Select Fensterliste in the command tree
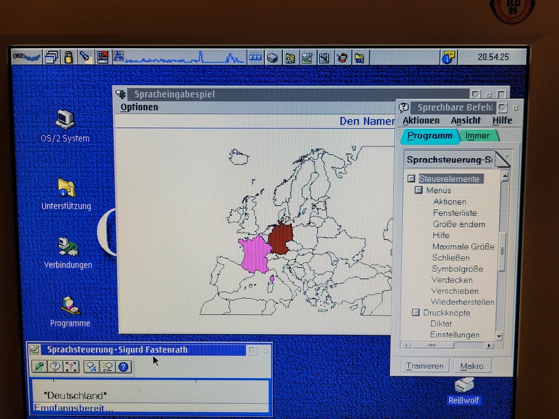This screenshot has width=559, height=419. [455, 213]
